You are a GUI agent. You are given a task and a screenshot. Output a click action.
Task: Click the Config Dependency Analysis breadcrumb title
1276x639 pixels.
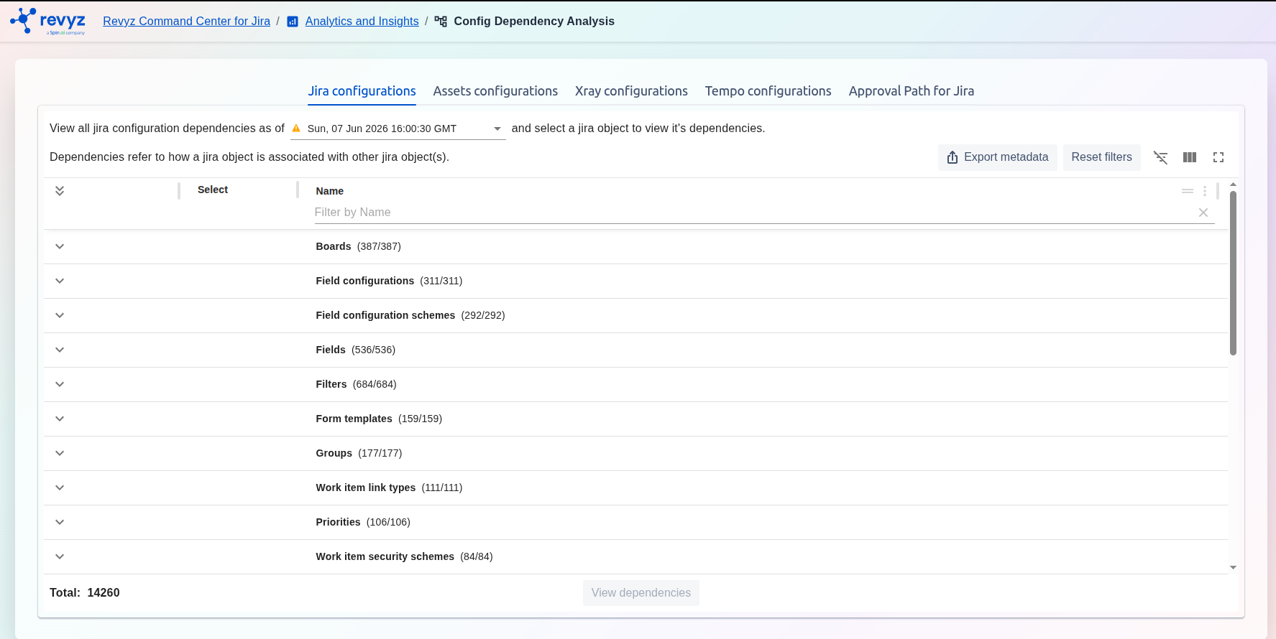pyautogui.click(x=534, y=22)
